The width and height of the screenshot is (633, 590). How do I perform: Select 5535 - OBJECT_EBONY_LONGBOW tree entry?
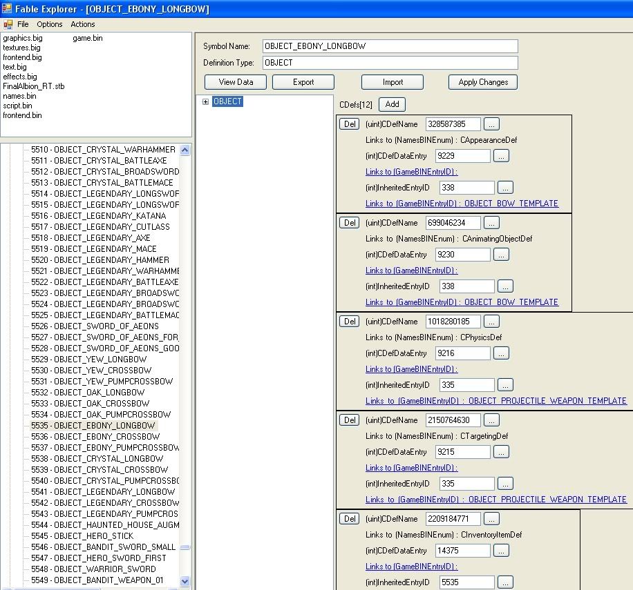[93, 426]
